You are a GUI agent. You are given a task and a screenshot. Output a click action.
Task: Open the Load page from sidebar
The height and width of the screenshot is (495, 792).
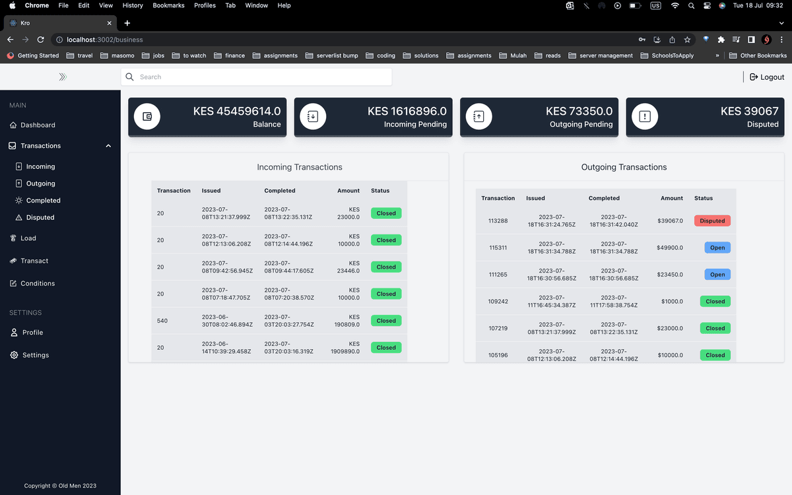pyautogui.click(x=28, y=238)
